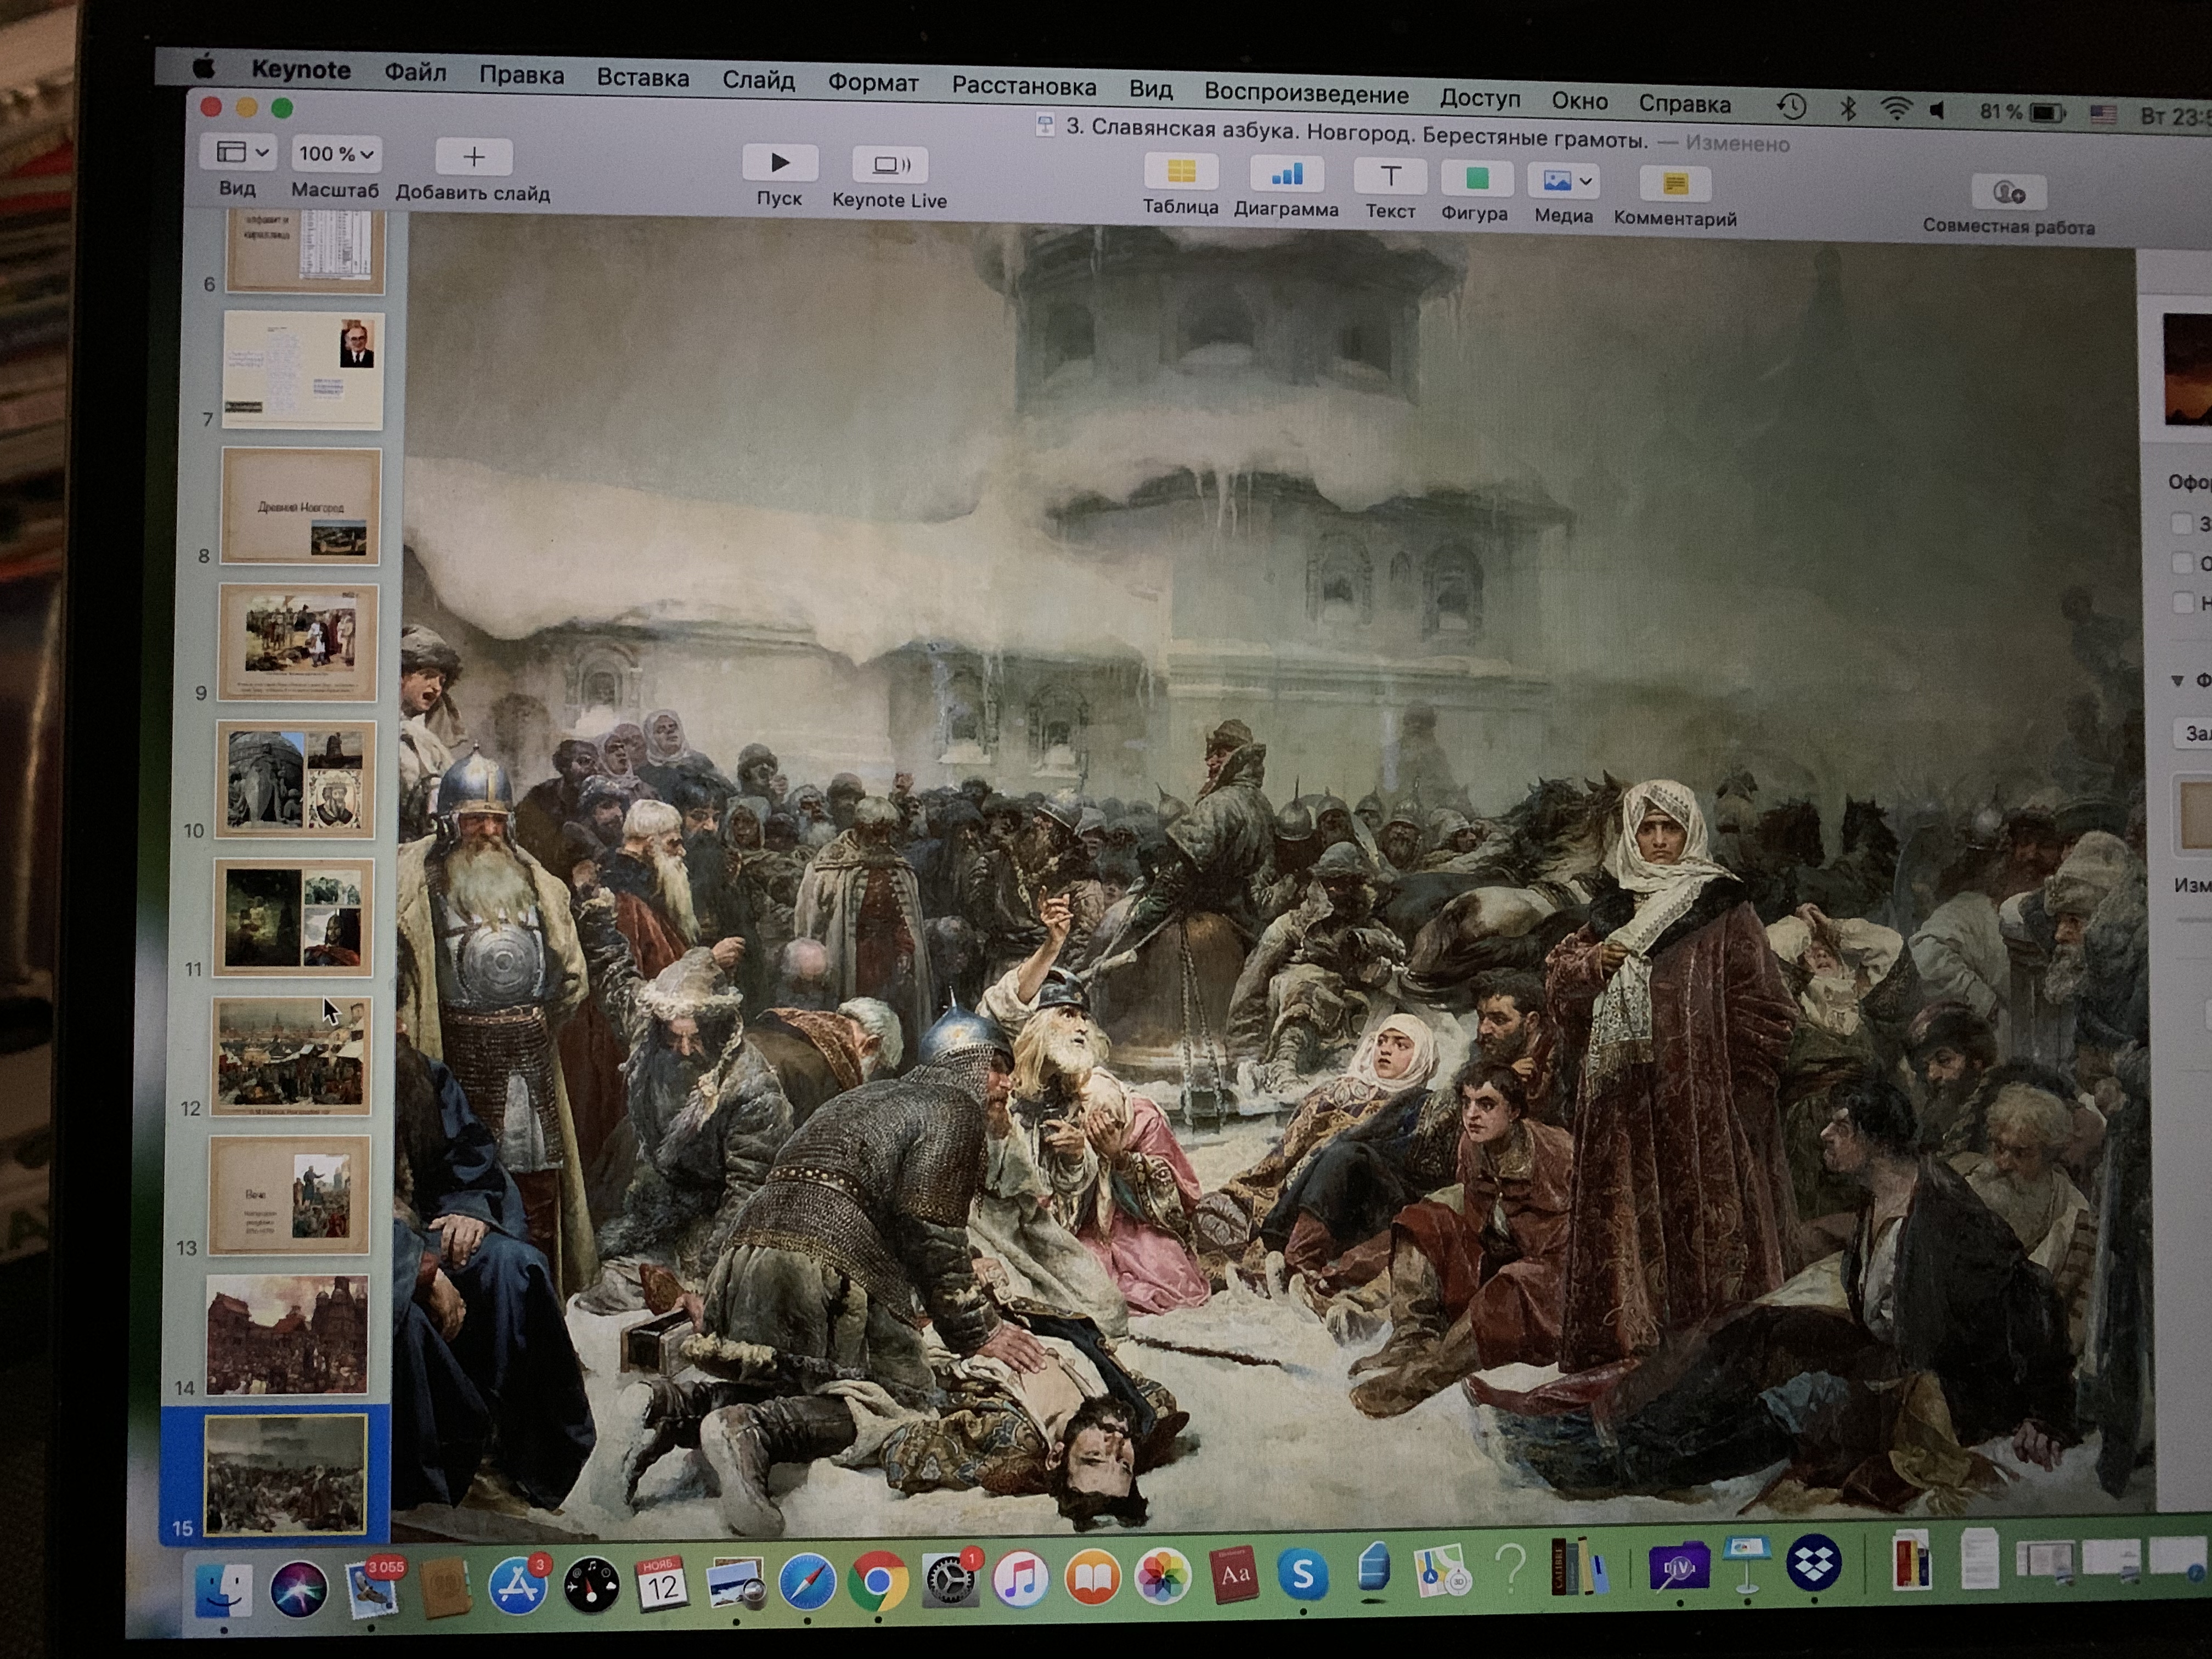Open Skype from the Dock
This screenshot has height=1659, width=2212.
pyautogui.click(x=1303, y=1574)
